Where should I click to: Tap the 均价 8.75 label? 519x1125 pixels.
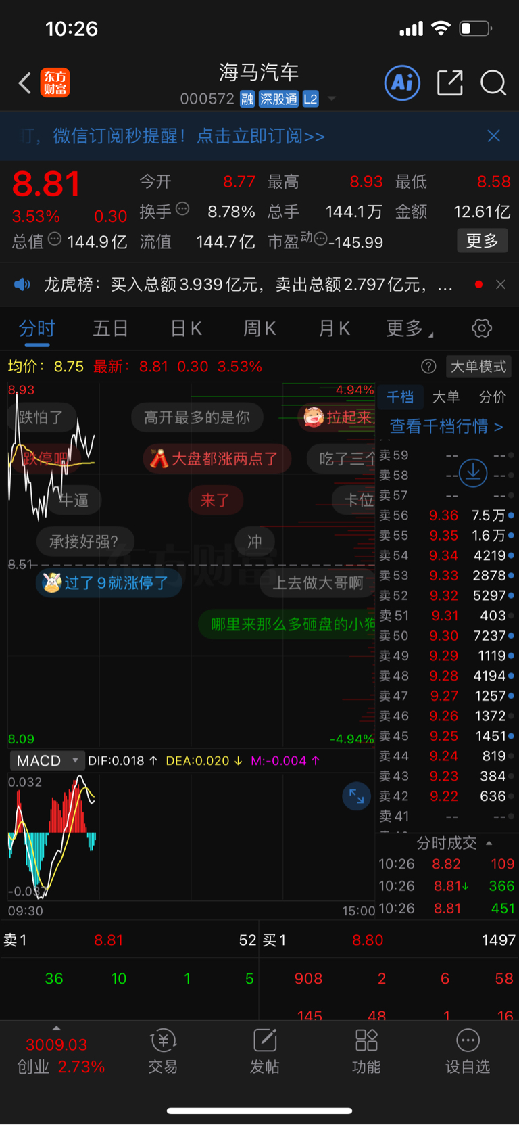pos(46,367)
